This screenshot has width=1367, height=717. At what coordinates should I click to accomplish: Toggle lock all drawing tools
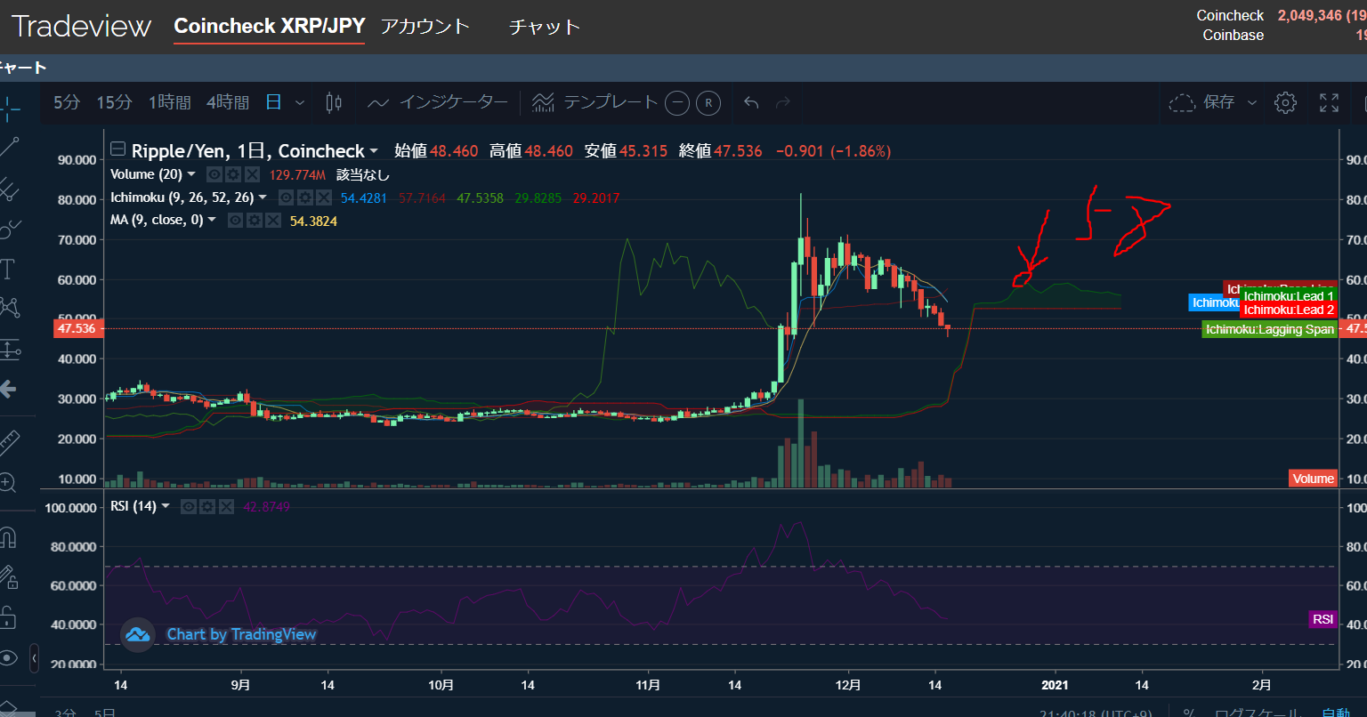point(8,617)
